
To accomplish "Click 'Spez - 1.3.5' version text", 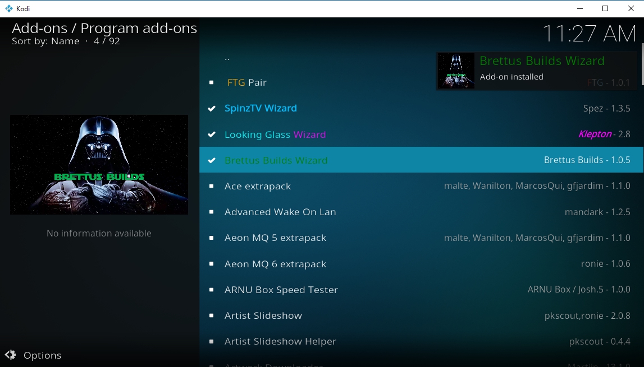I will [x=606, y=108].
